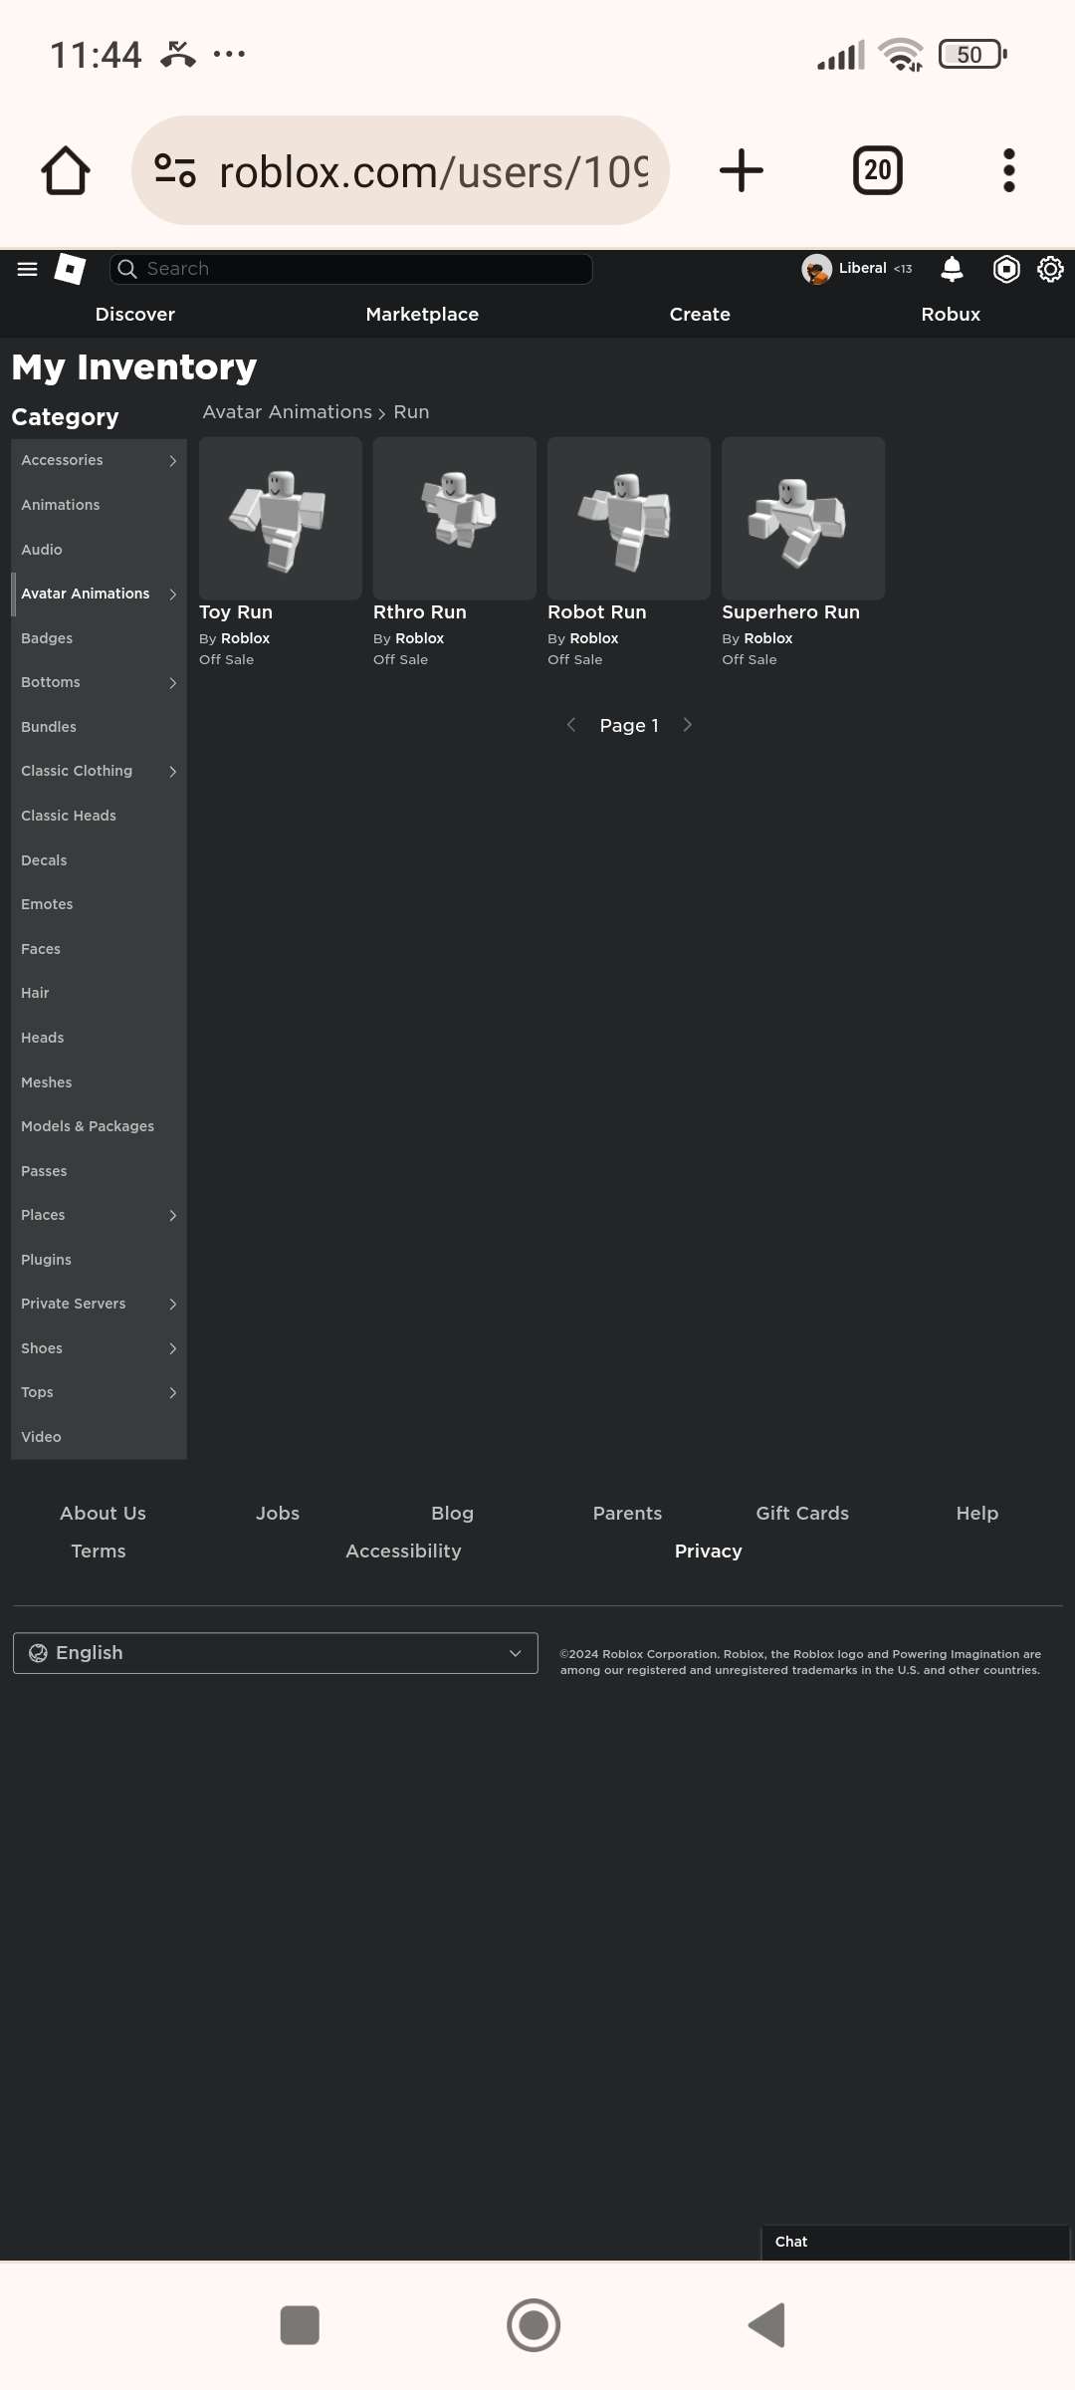Open the Liberal profile avatar
This screenshot has height=2390, width=1075.
(817, 269)
